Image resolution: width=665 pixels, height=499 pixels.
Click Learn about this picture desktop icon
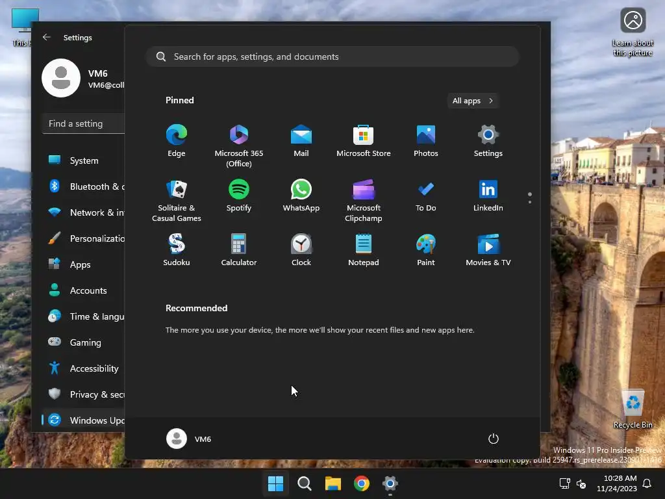click(633, 32)
